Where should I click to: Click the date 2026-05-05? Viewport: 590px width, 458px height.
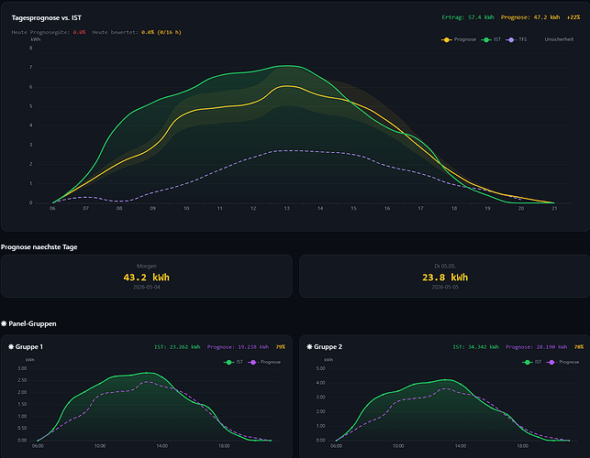(445, 287)
